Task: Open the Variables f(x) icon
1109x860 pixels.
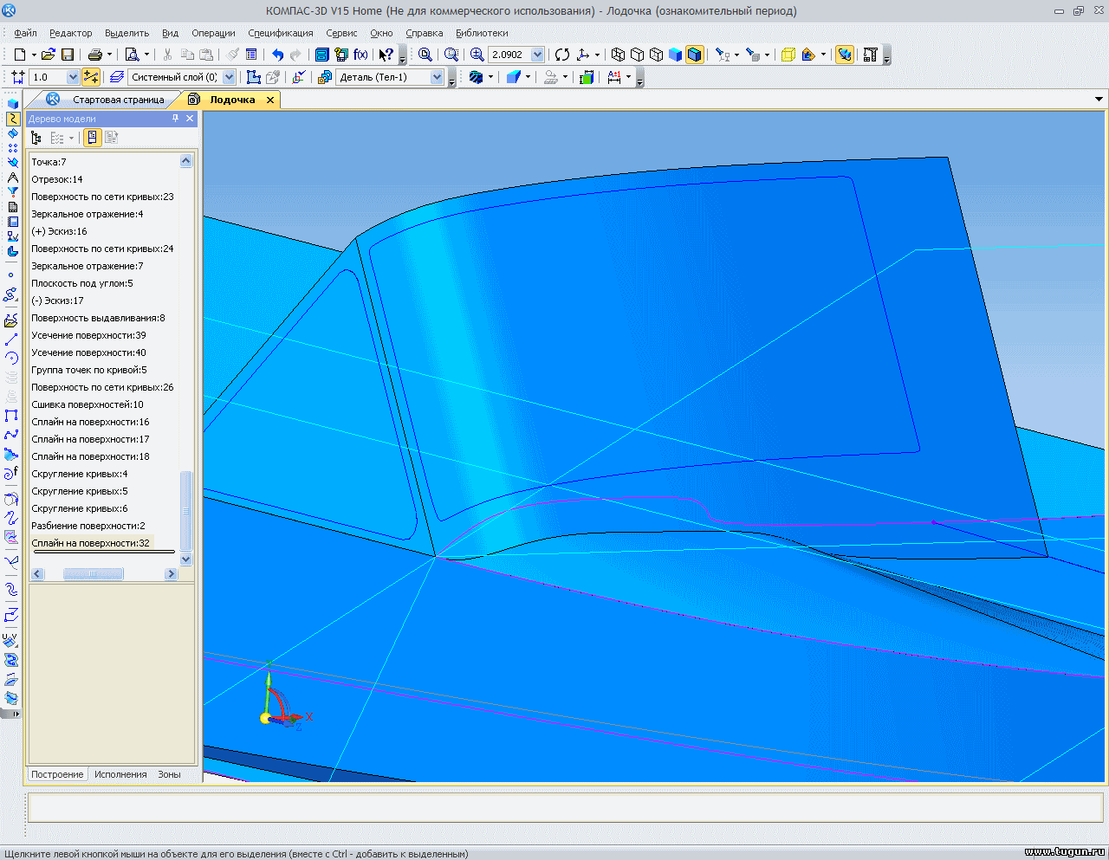Action: click(x=360, y=55)
